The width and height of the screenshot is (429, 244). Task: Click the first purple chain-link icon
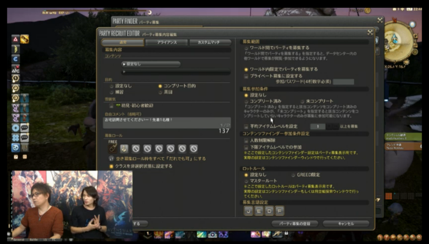click(15, 108)
